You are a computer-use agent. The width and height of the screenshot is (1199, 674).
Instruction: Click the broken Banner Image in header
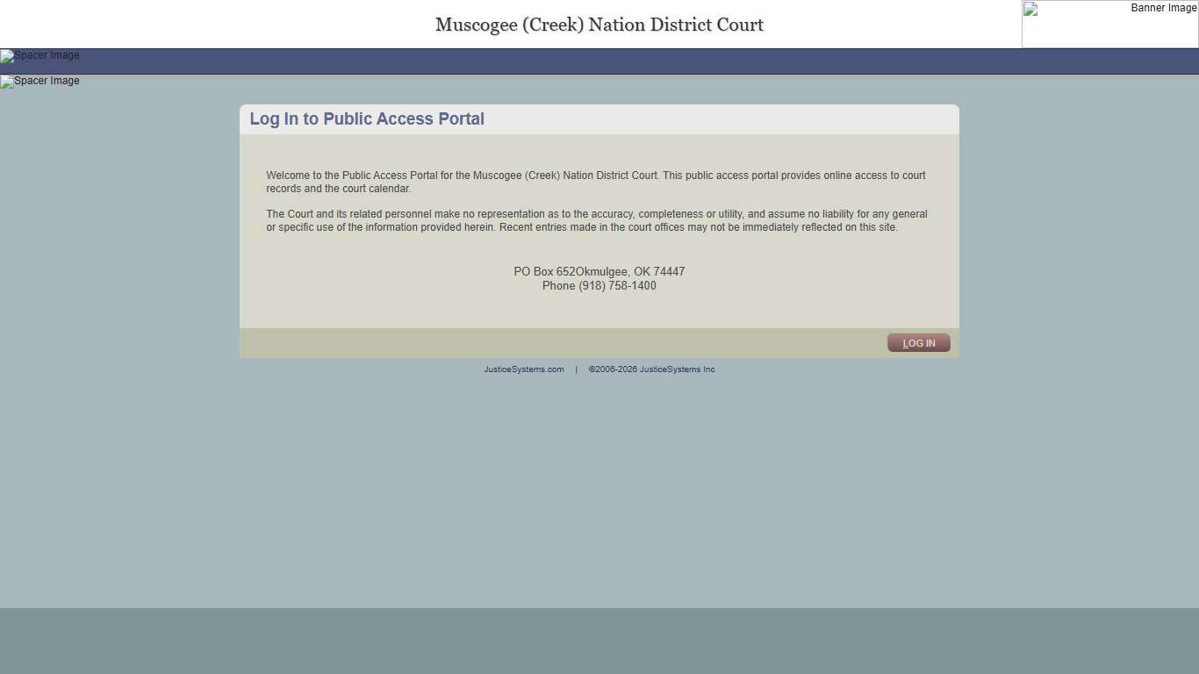click(1109, 24)
